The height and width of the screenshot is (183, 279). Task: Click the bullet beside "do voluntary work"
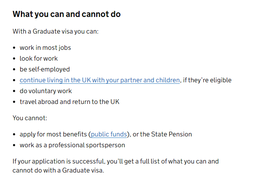pos(14,91)
